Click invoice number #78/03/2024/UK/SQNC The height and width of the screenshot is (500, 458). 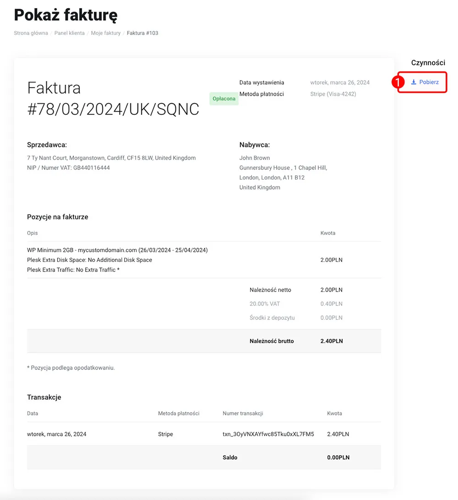(x=113, y=109)
